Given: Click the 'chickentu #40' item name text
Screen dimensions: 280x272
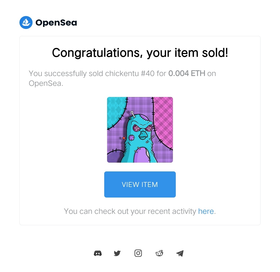Looking at the screenshot, I should click(130, 73).
